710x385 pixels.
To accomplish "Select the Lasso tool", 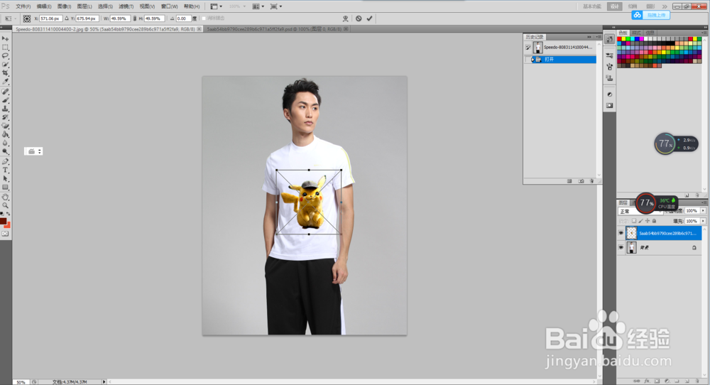I will pyautogui.click(x=6, y=55).
